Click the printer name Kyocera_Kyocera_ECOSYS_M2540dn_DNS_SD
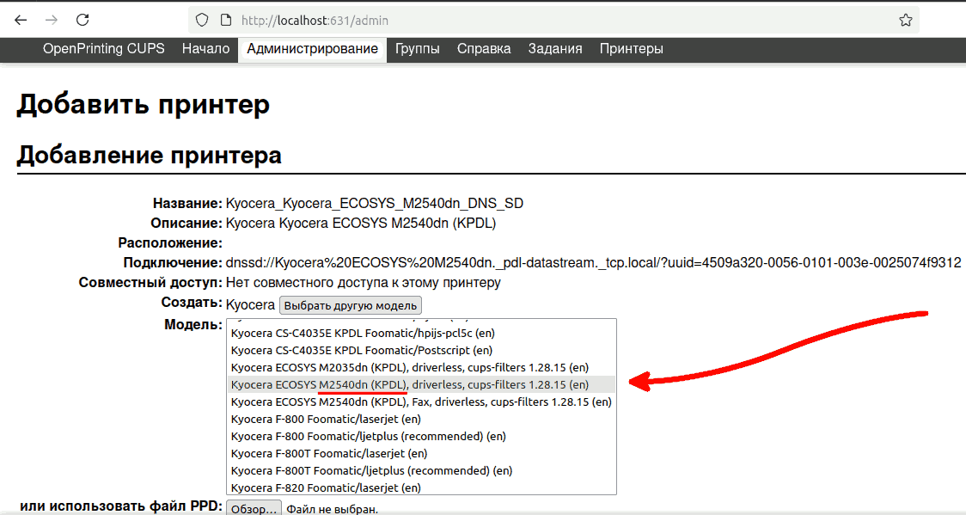 click(375, 203)
